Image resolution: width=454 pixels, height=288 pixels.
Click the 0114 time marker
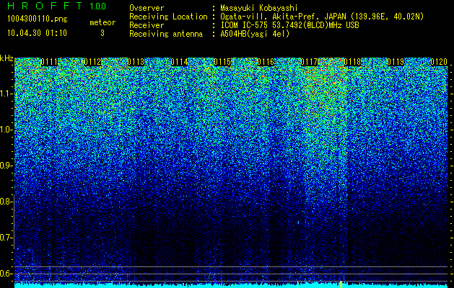click(x=179, y=62)
